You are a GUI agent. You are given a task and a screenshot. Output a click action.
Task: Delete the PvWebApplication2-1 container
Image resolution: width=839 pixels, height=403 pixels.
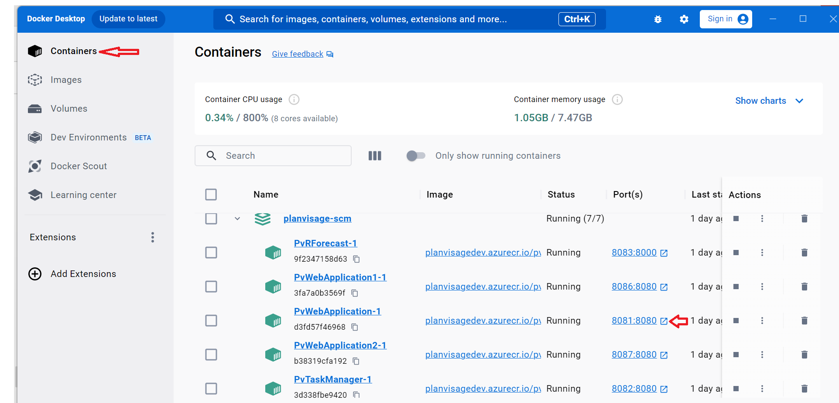[x=805, y=355]
